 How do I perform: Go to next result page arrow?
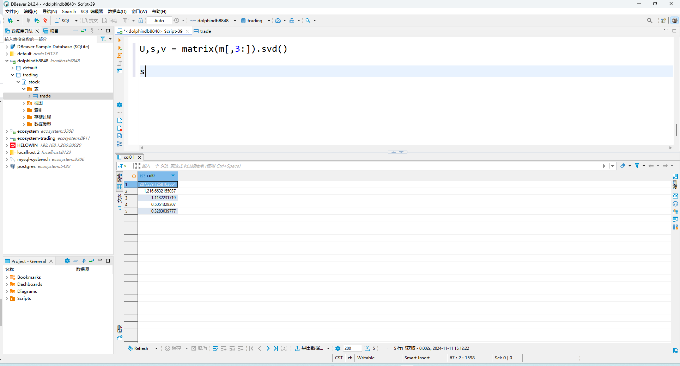tap(268, 348)
